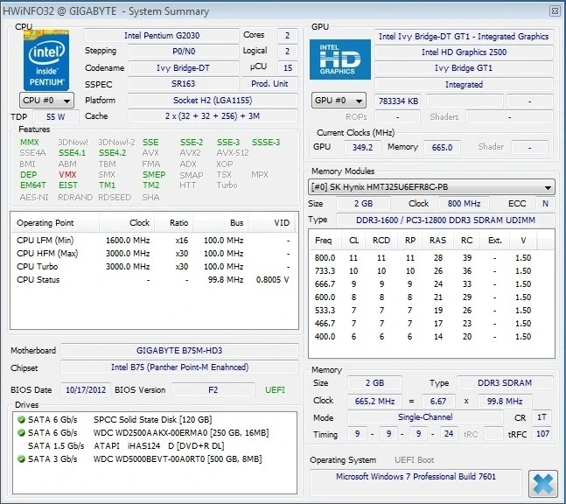Select the CPU Turbo row
This screenshot has width=566, height=504.
click(153, 267)
